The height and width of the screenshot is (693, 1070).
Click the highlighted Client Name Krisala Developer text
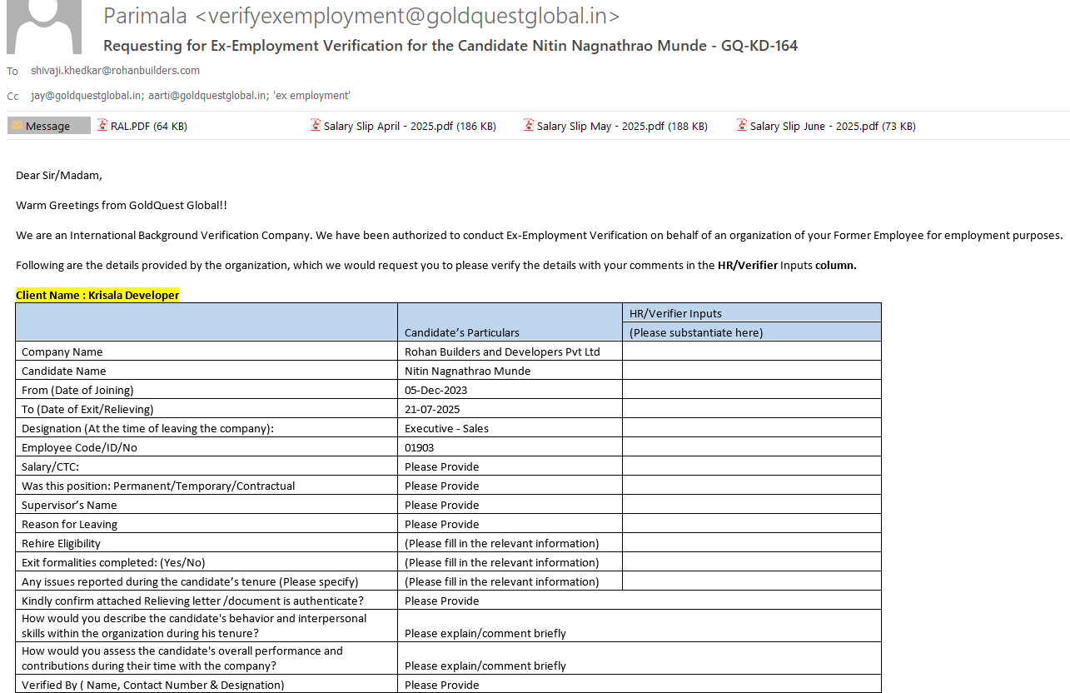[97, 295]
